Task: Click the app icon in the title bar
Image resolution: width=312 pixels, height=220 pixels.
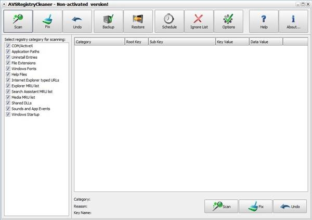Action: 4,4
